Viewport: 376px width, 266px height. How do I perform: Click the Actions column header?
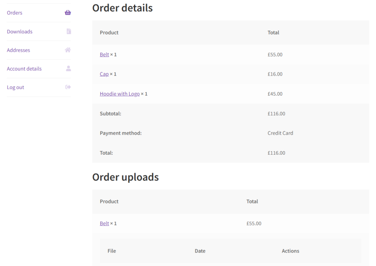[x=290, y=251]
